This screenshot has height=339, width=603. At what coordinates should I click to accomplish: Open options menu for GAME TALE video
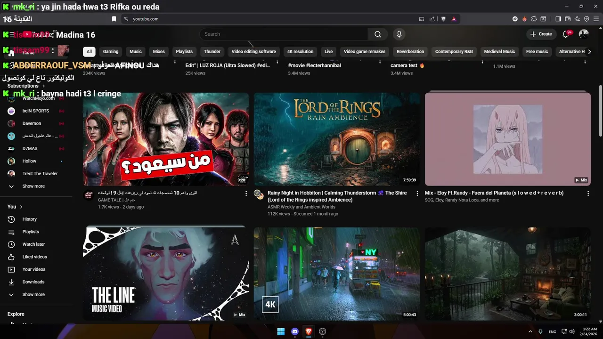click(x=246, y=193)
